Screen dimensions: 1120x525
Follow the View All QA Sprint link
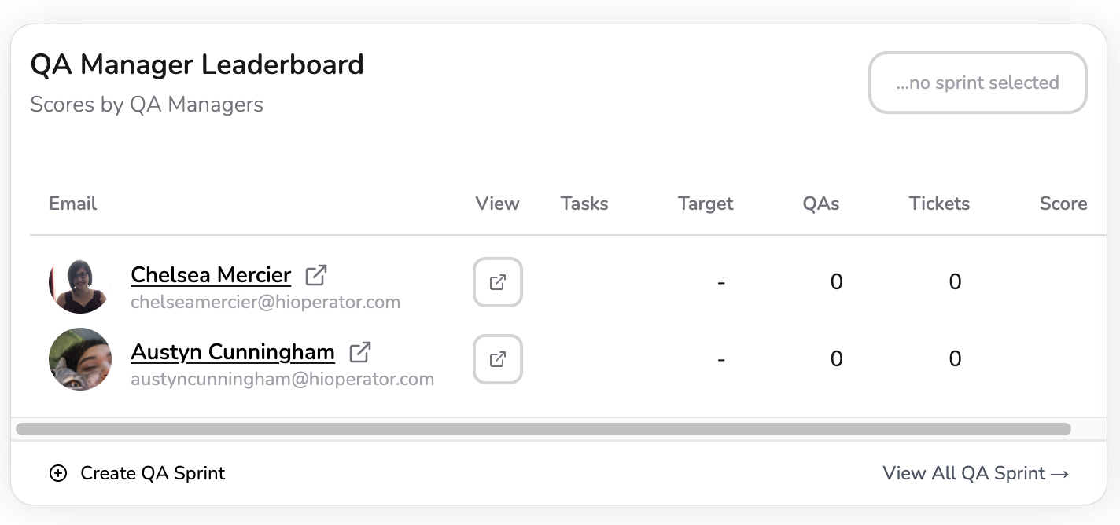tap(975, 473)
